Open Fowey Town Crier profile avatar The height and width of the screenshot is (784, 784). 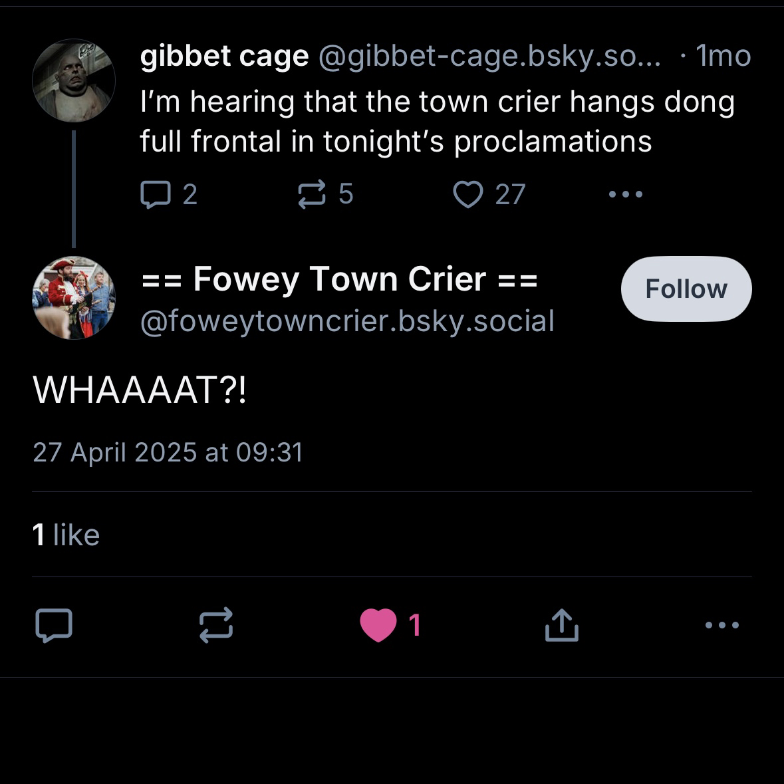click(74, 298)
